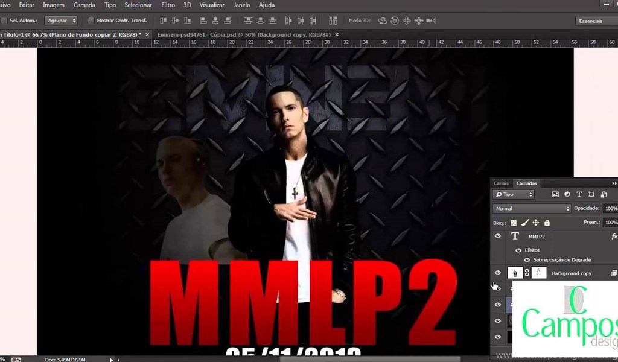This screenshot has height=362, width=618.
Task: Open the Selecionar menu
Action: (x=138, y=5)
